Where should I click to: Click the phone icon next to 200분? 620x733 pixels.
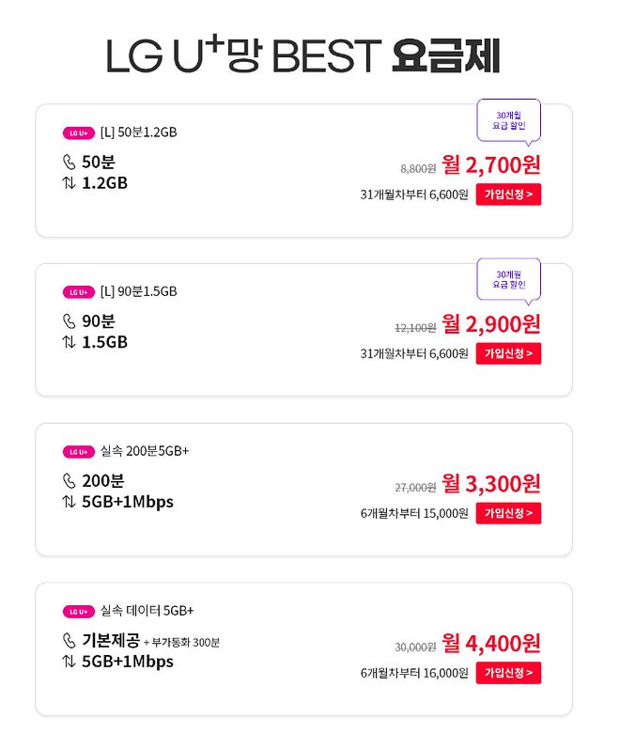click(69, 481)
